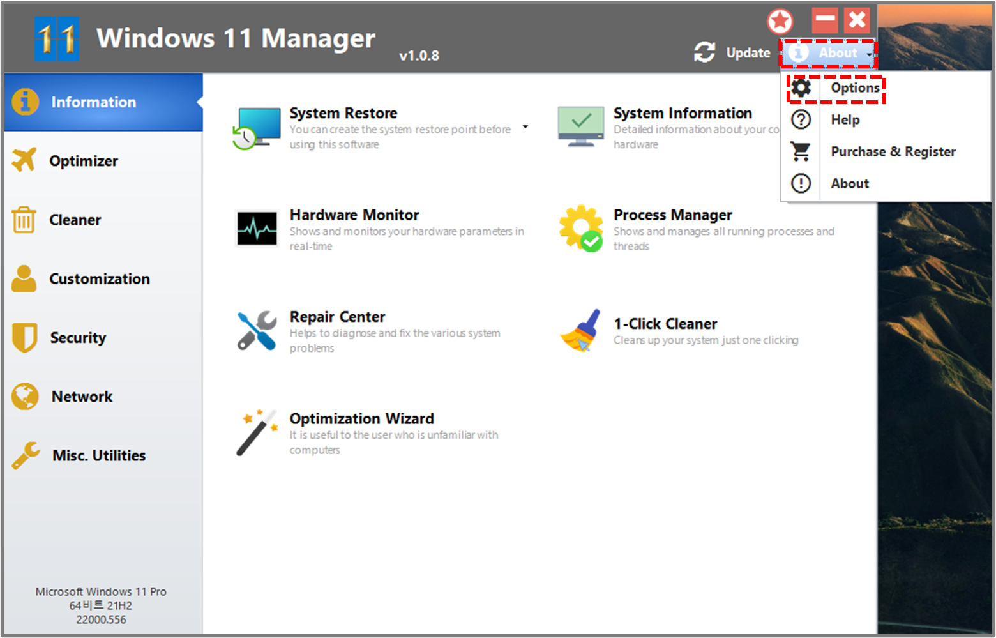Click the Cleaner trash can icon
The image size is (996, 638).
pyautogui.click(x=24, y=220)
